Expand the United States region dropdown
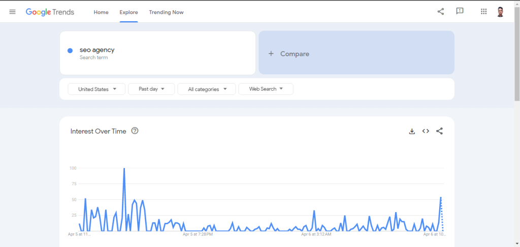This screenshot has height=247, width=520. (x=96, y=89)
